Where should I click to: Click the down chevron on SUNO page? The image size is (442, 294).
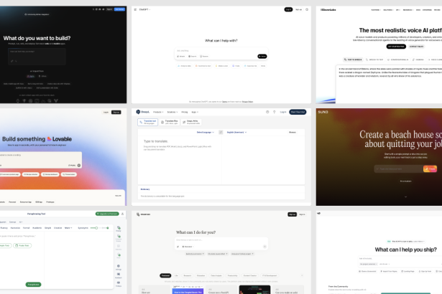tap(405, 197)
